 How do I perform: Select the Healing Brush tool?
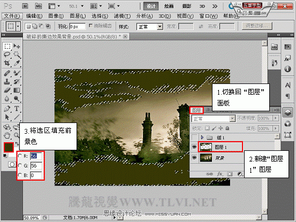7,73
